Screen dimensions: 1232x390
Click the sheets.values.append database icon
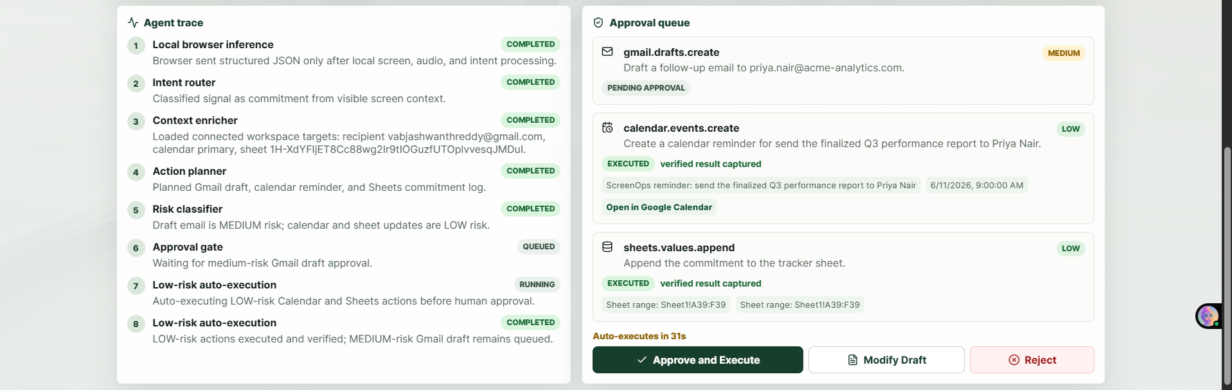[607, 247]
